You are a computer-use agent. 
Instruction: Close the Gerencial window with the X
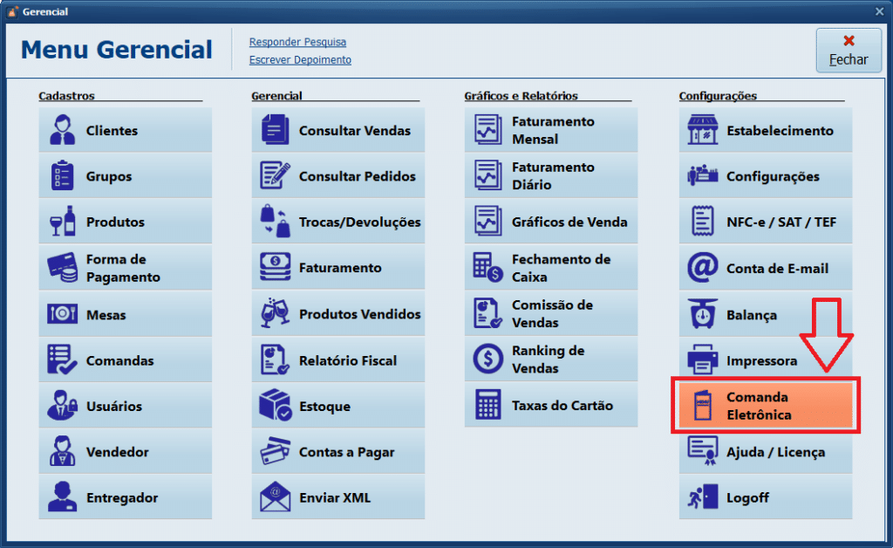[x=879, y=11]
